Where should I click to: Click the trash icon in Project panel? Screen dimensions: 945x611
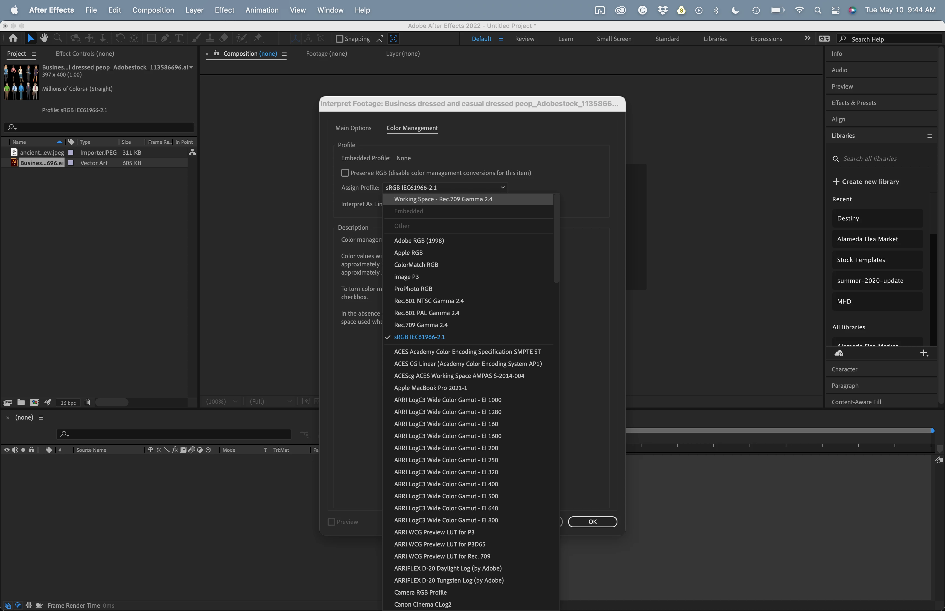tap(87, 402)
